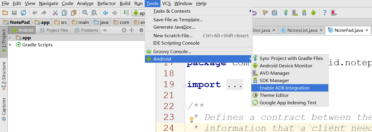Click the Paste clipboard icon
This screenshot has width=372, height=132.
pos(74,13)
